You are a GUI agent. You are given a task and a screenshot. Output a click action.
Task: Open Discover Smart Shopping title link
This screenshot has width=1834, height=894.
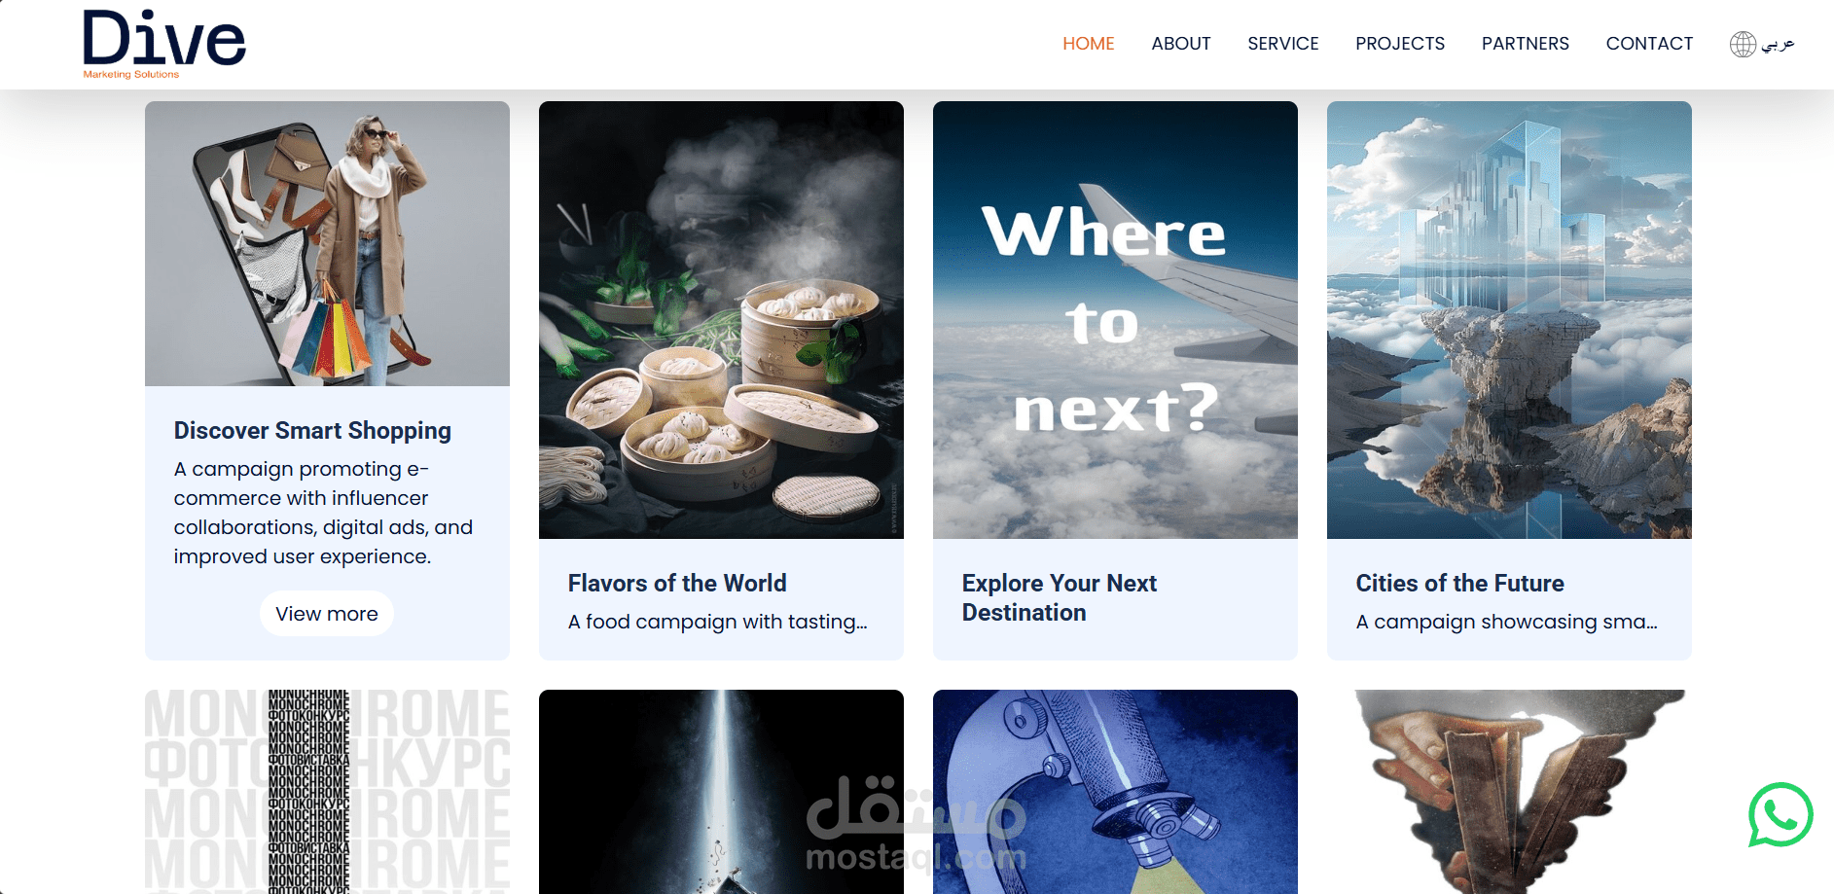312,431
